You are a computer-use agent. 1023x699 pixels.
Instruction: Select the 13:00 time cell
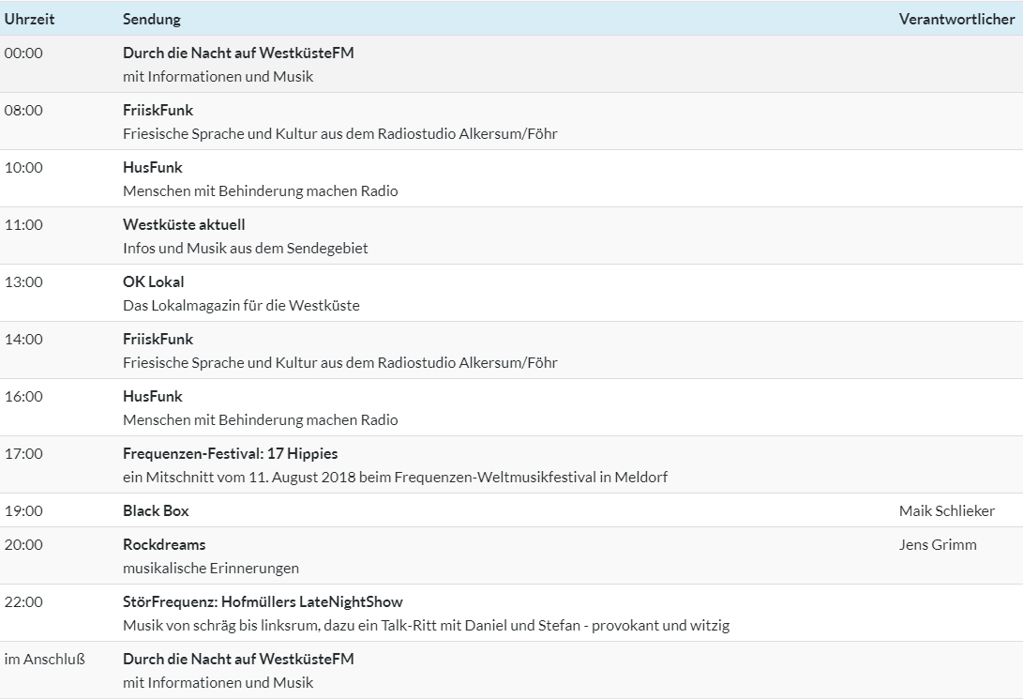(23, 282)
